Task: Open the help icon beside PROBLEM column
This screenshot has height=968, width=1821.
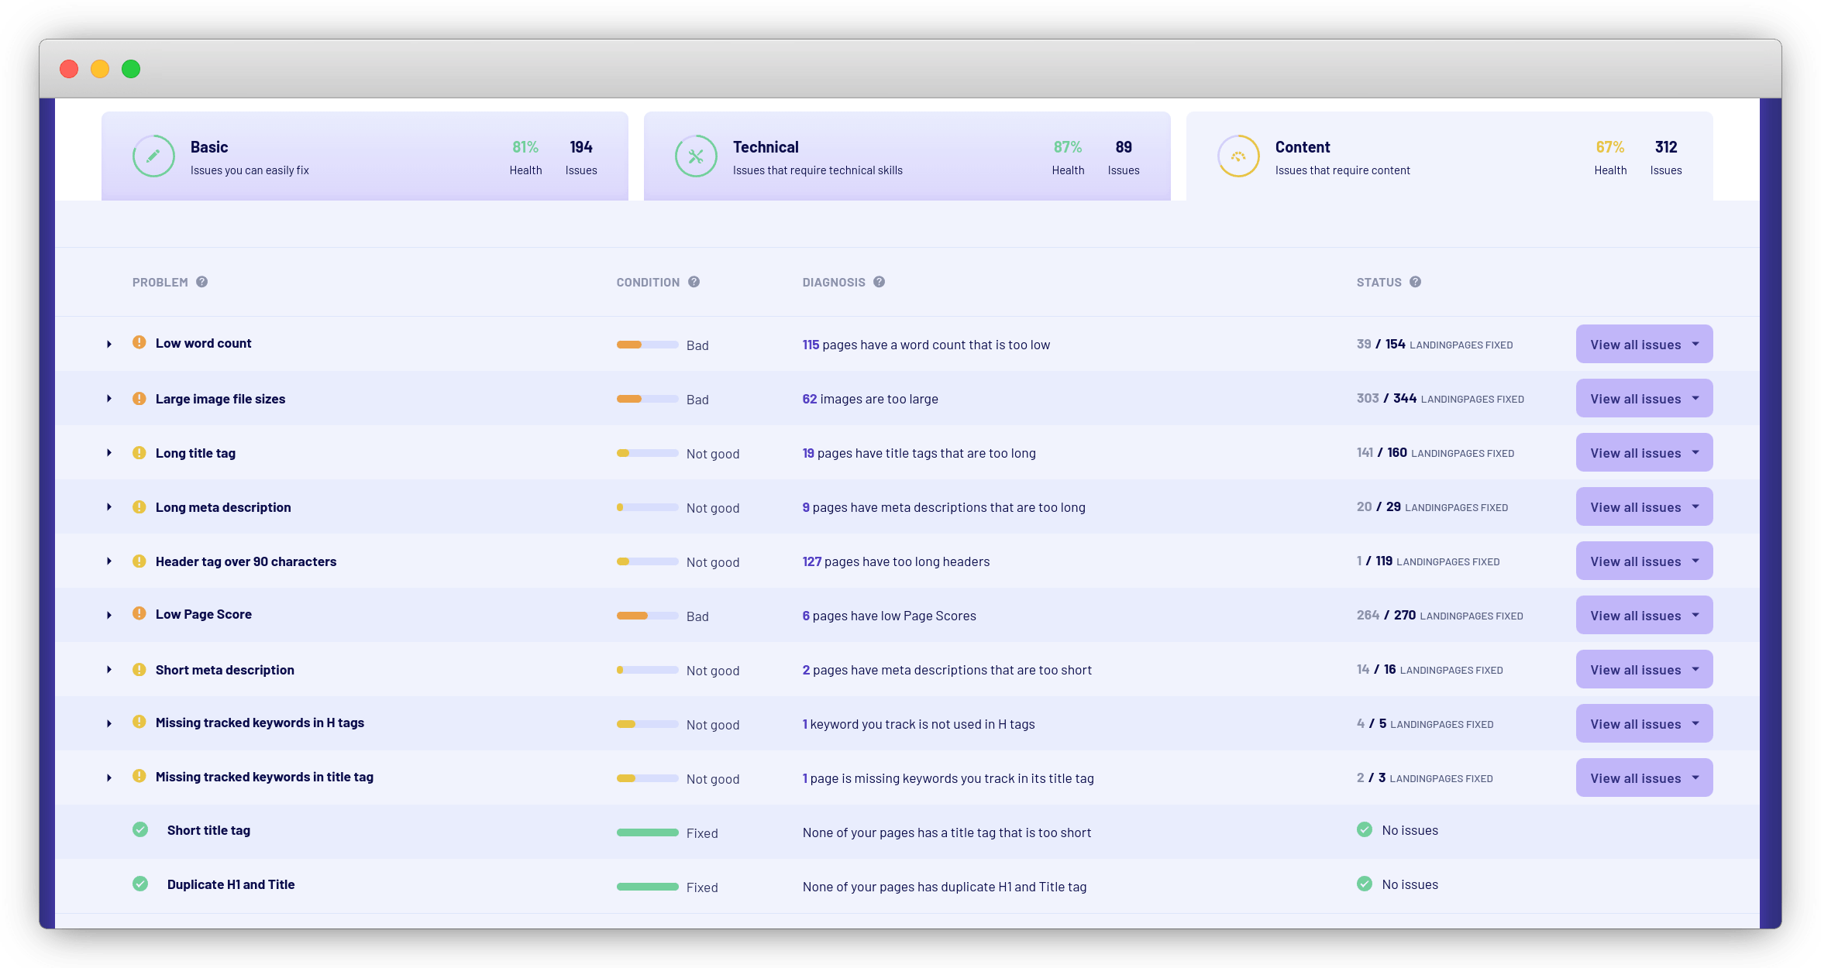Action: (x=202, y=282)
